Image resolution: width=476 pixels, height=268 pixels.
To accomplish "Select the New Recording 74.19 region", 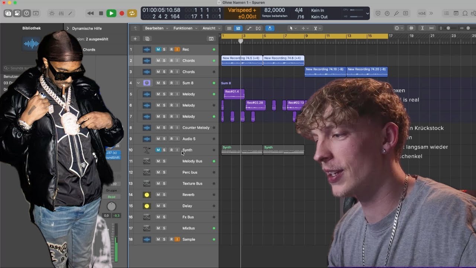I will [x=325, y=72].
